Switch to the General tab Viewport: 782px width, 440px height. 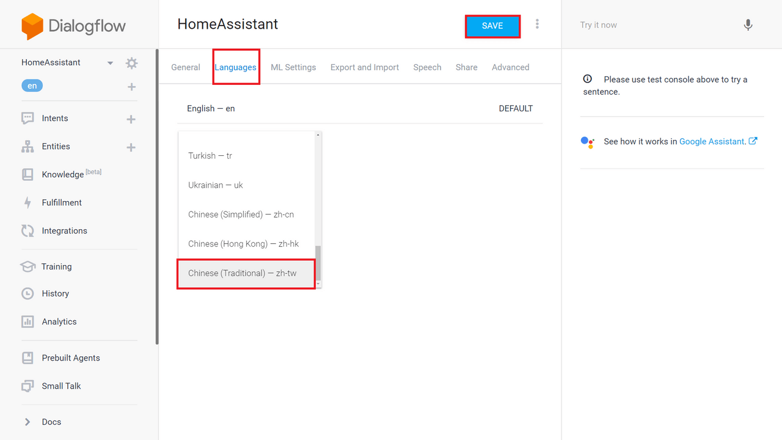(x=186, y=67)
